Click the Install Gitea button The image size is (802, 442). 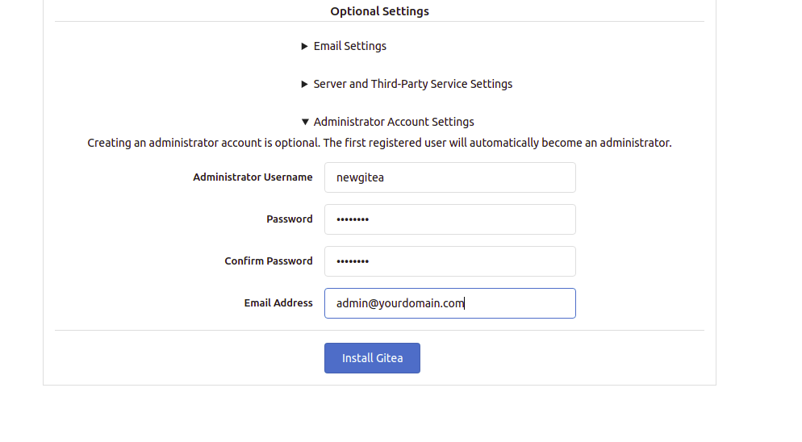(373, 358)
